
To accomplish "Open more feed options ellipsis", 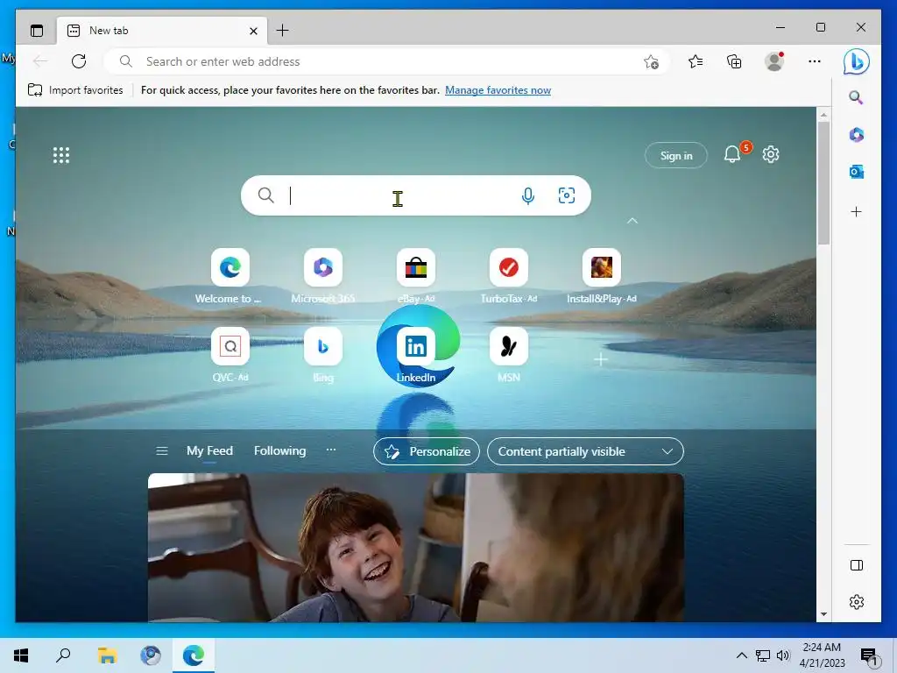I will point(330,450).
